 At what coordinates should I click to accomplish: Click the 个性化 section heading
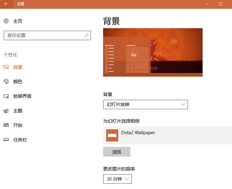[x=11, y=55]
